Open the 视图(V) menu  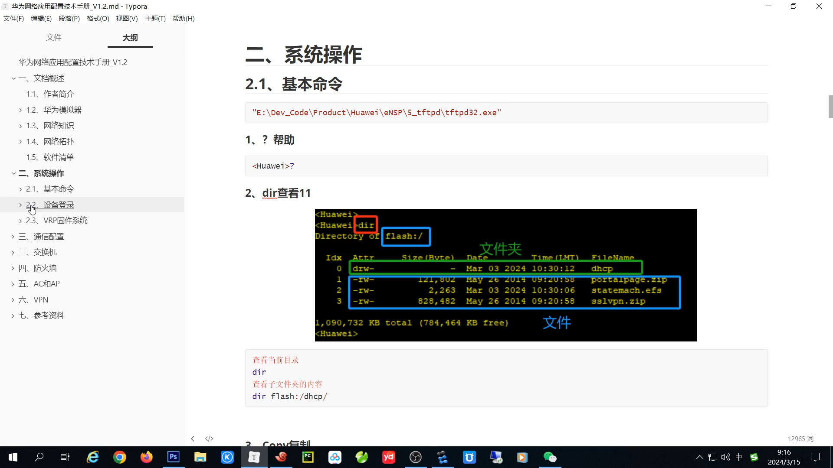click(126, 18)
